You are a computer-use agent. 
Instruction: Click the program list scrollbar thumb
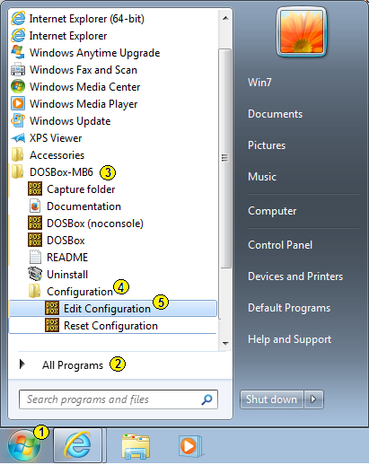tap(224, 158)
